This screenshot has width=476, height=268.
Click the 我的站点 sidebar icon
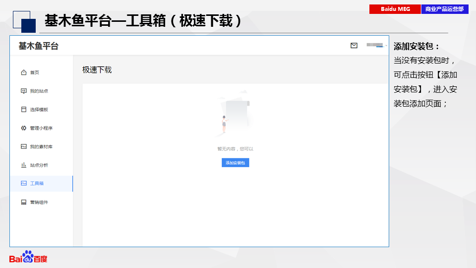[24, 91]
